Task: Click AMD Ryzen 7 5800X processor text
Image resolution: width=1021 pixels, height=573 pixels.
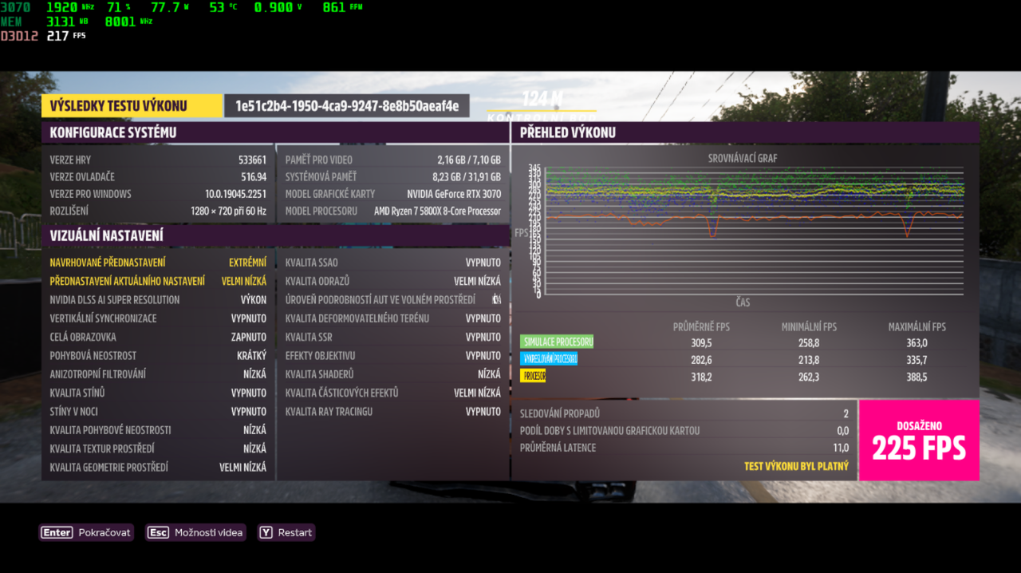Action: [438, 211]
